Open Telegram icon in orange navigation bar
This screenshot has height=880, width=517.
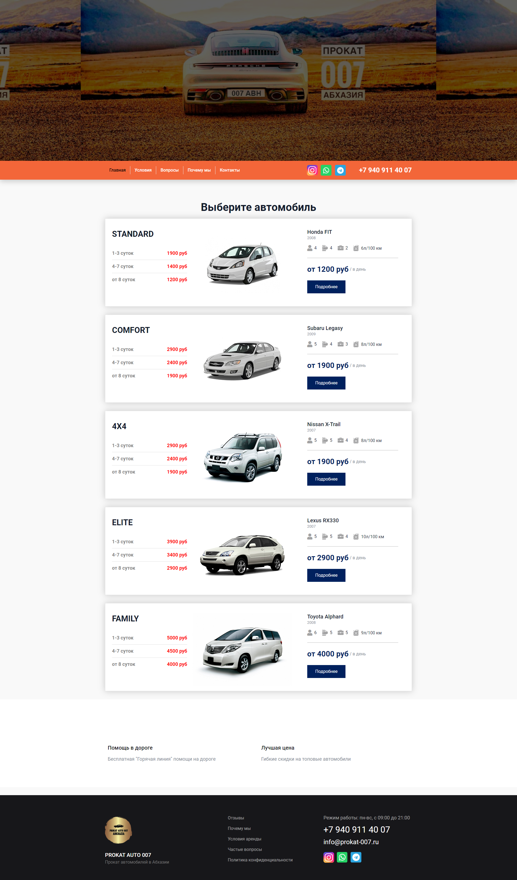pos(340,170)
